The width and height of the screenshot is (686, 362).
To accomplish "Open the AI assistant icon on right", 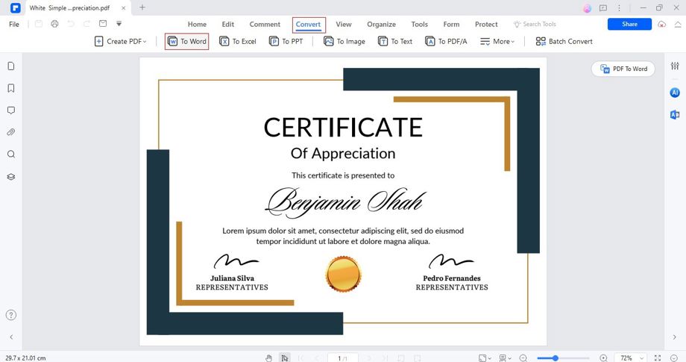I will point(675,93).
